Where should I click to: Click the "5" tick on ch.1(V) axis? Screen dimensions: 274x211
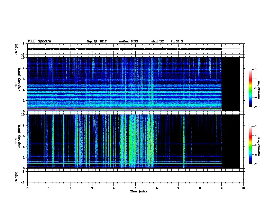coord(24,44)
